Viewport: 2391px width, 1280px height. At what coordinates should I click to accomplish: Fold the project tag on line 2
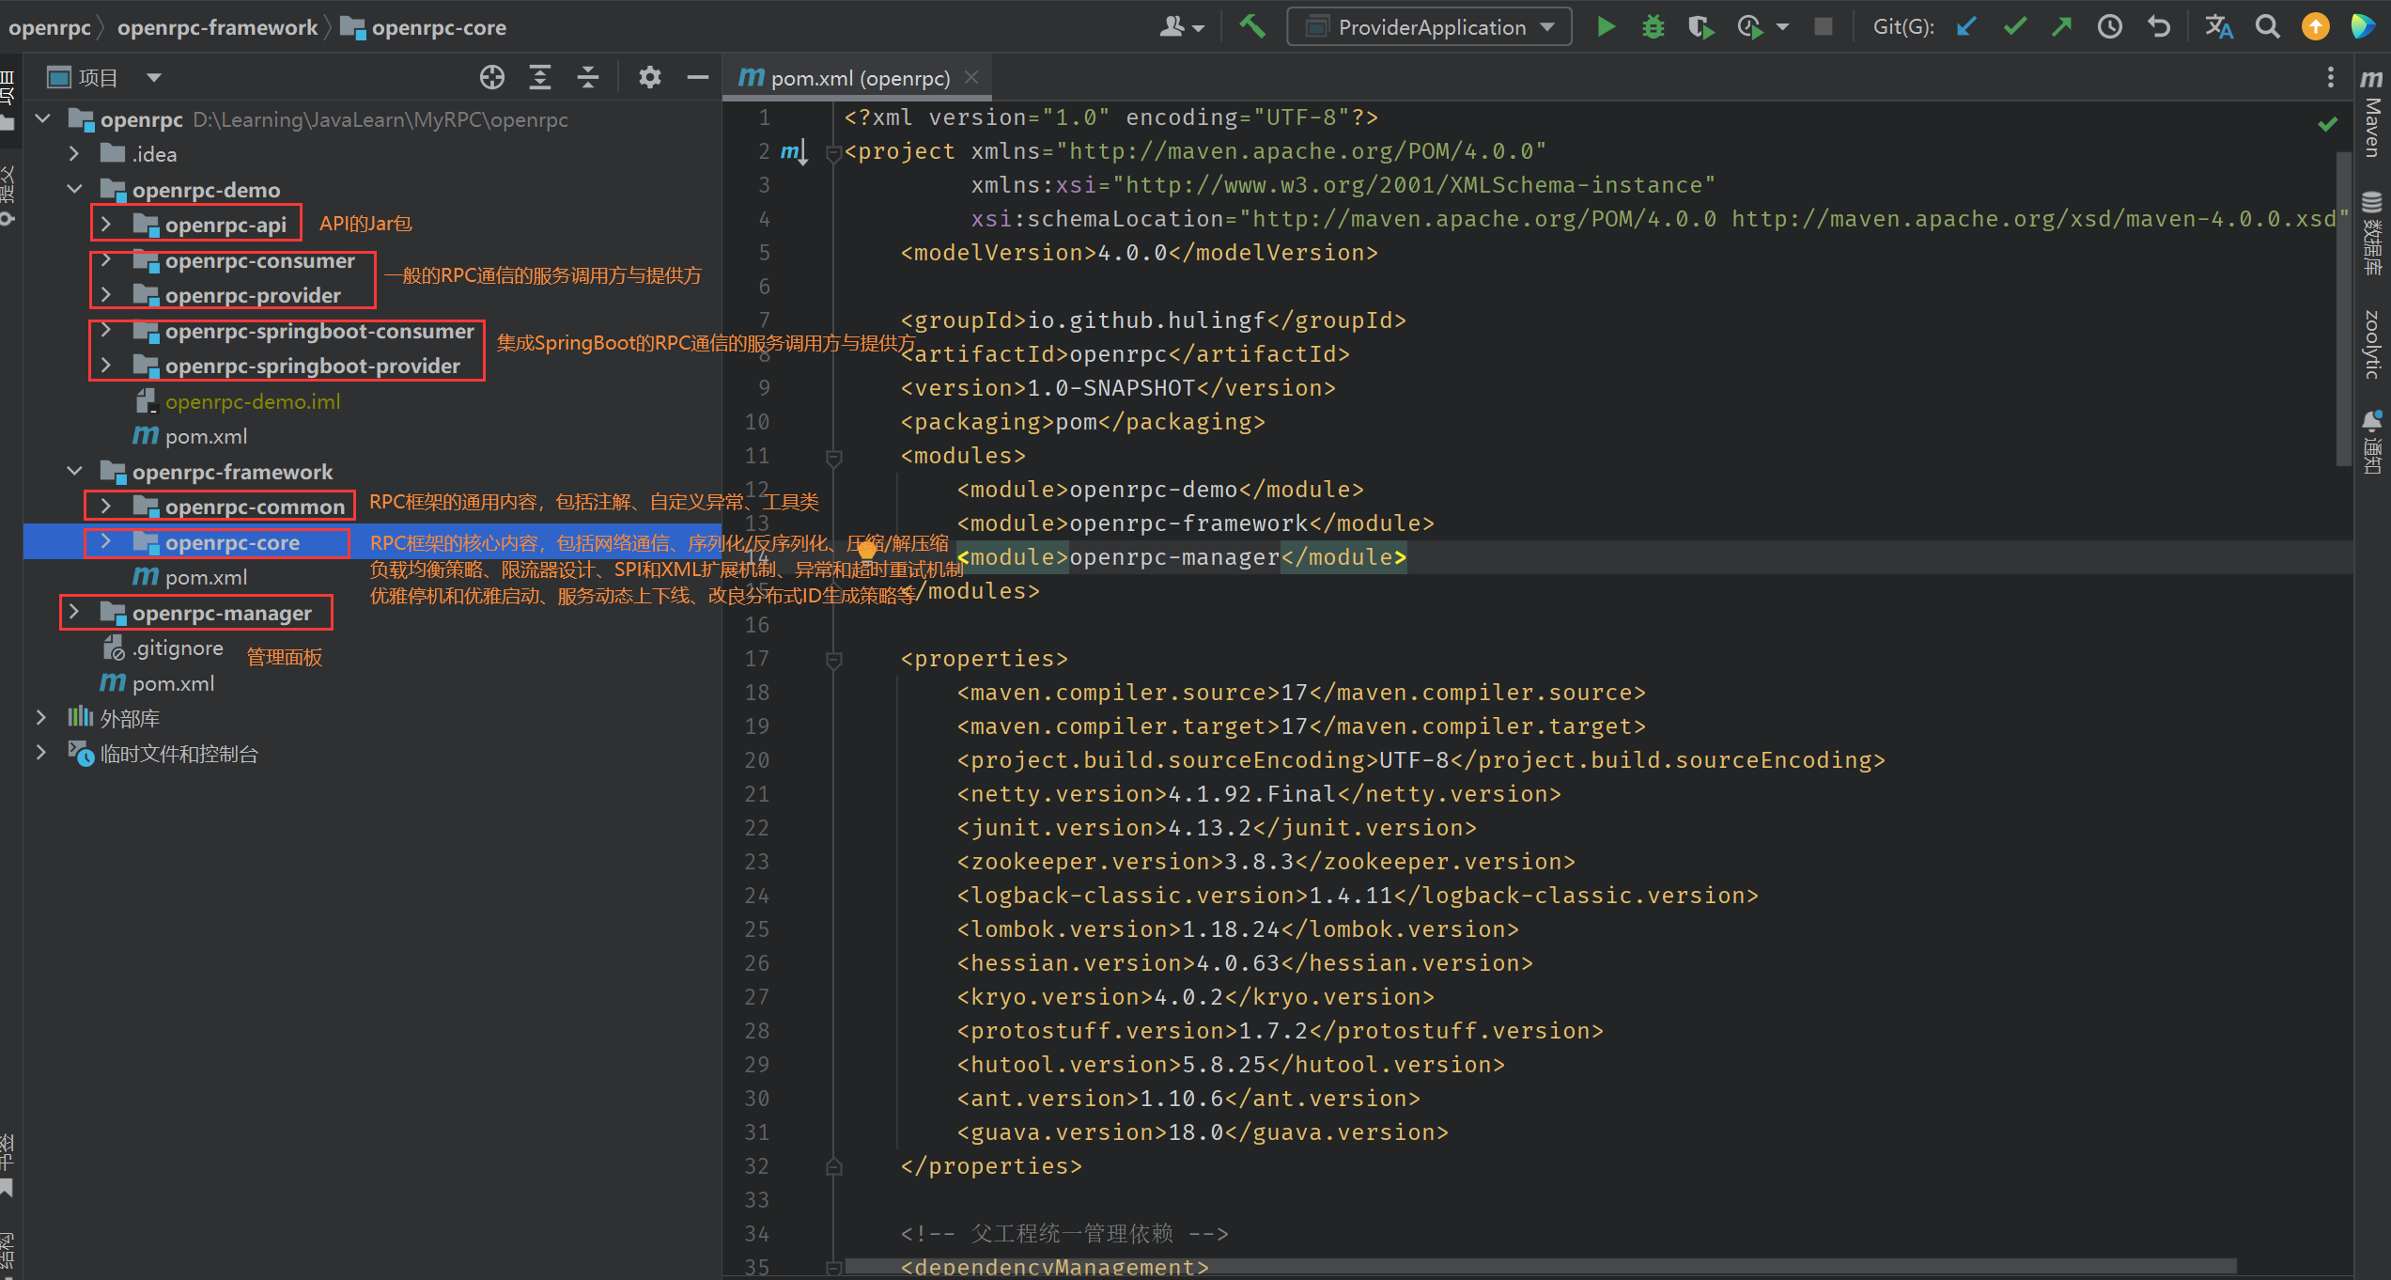click(833, 153)
